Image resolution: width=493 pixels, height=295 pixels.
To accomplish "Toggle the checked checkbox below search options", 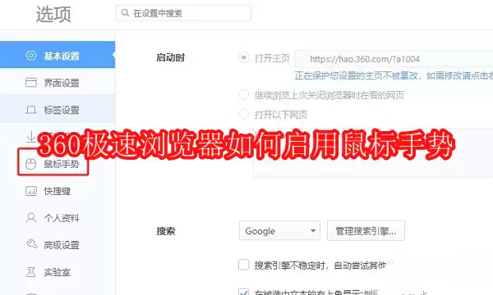I will (x=244, y=293).
